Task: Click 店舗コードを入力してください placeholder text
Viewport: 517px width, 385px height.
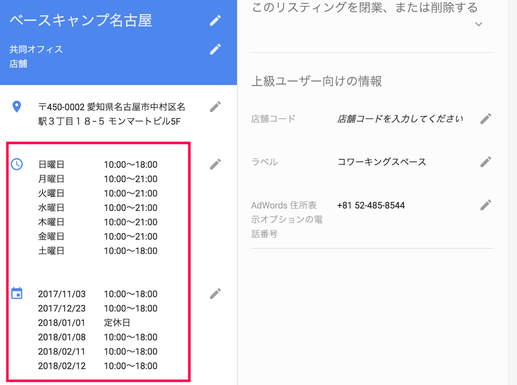Action: tap(400, 119)
